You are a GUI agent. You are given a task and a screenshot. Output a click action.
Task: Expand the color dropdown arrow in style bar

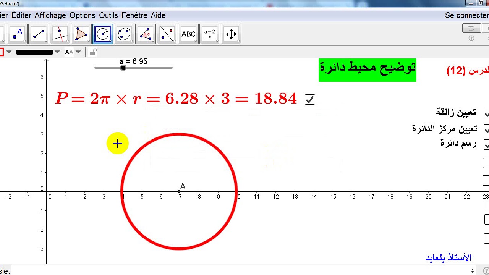coord(9,52)
